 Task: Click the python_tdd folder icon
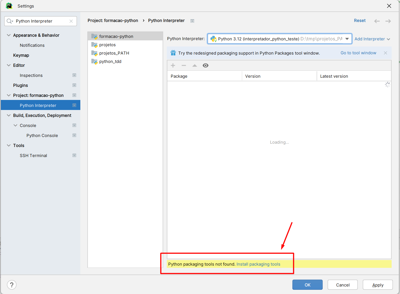(94, 62)
